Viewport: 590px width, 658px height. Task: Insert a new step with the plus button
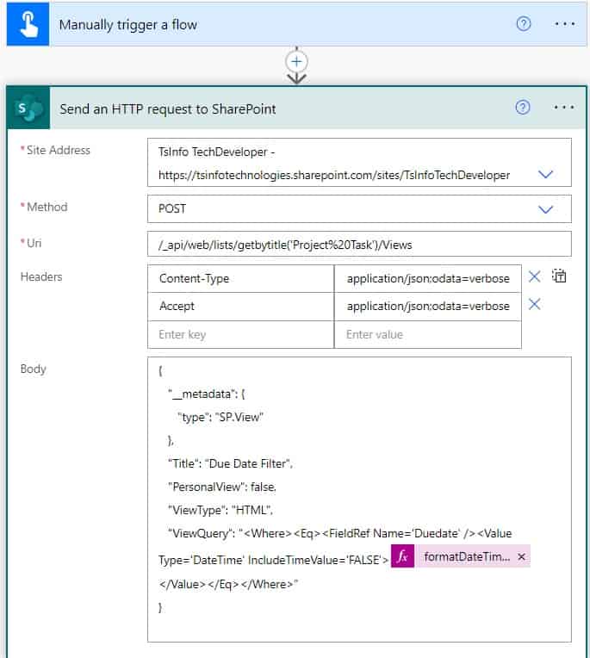[x=296, y=62]
